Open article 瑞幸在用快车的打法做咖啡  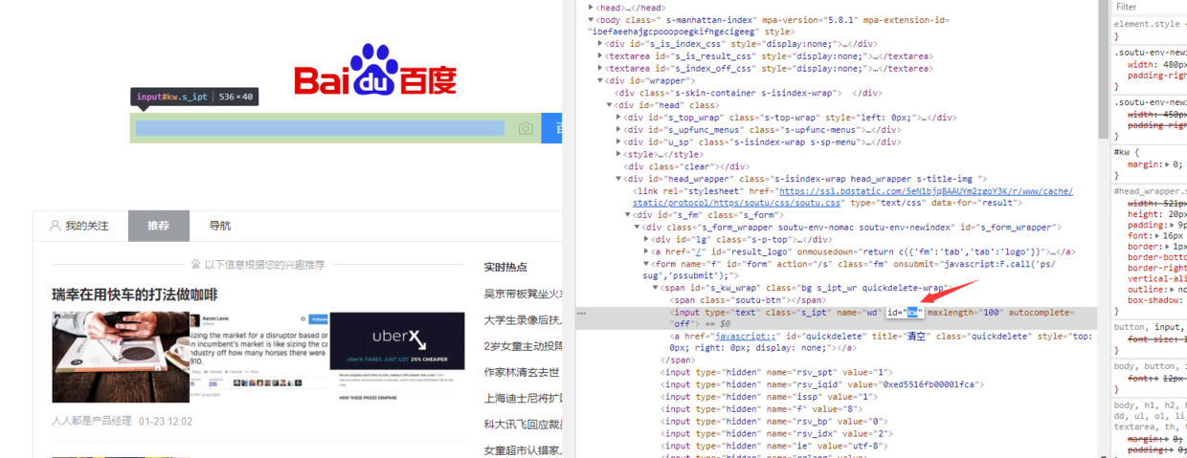[x=135, y=294]
